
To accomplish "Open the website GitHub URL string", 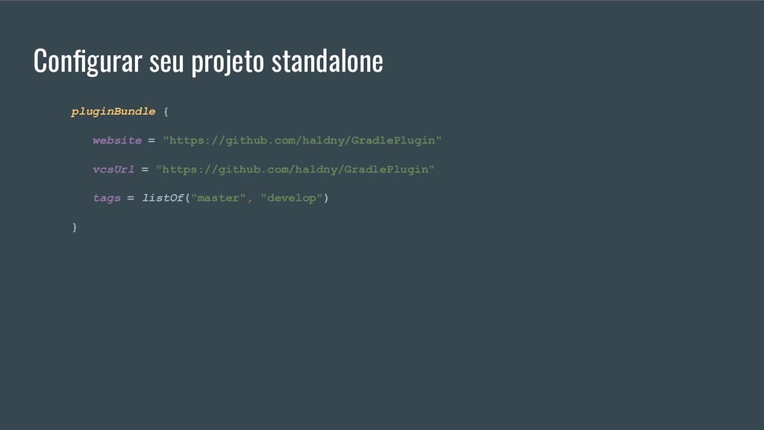I will click(302, 141).
